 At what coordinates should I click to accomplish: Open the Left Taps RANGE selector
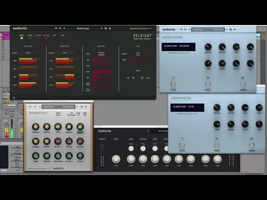(x=28, y=53)
